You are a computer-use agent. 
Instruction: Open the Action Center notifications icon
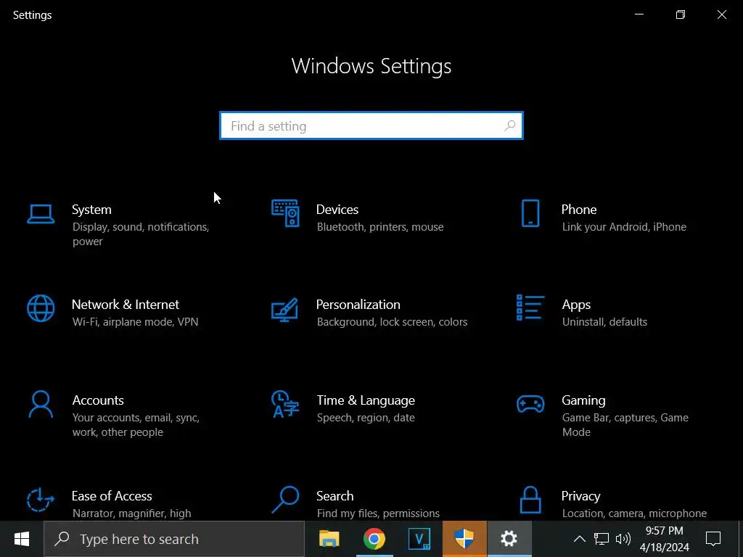pyautogui.click(x=713, y=539)
